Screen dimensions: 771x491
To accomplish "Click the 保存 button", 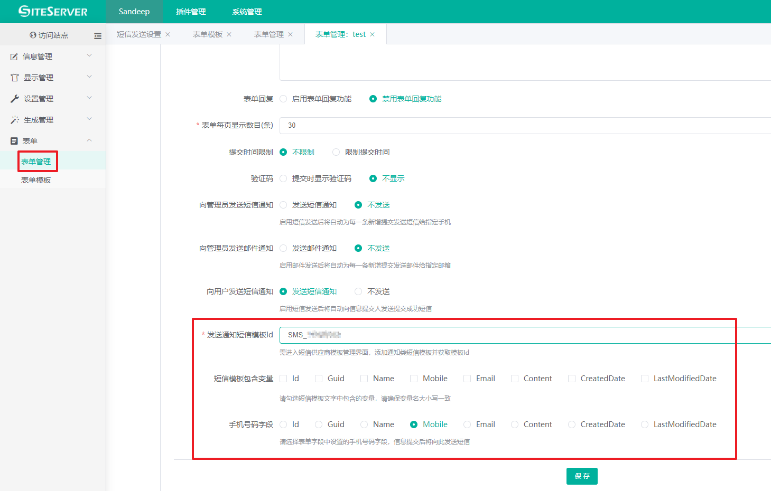I will (x=582, y=476).
